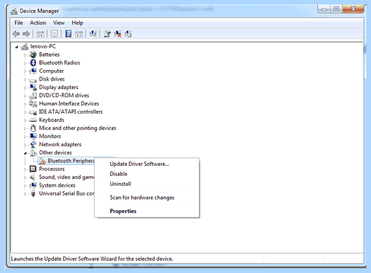Click the IDE ATA/ATAPI controllers icon
The height and width of the screenshot is (273, 371).
point(33,112)
